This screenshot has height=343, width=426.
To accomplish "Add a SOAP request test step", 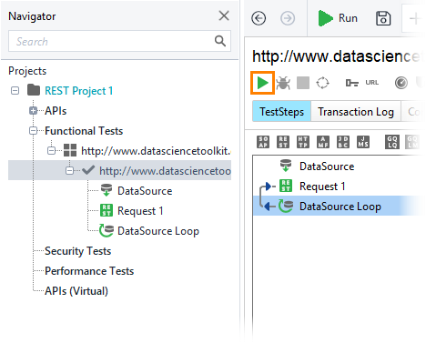I will click(x=263, y=142).
